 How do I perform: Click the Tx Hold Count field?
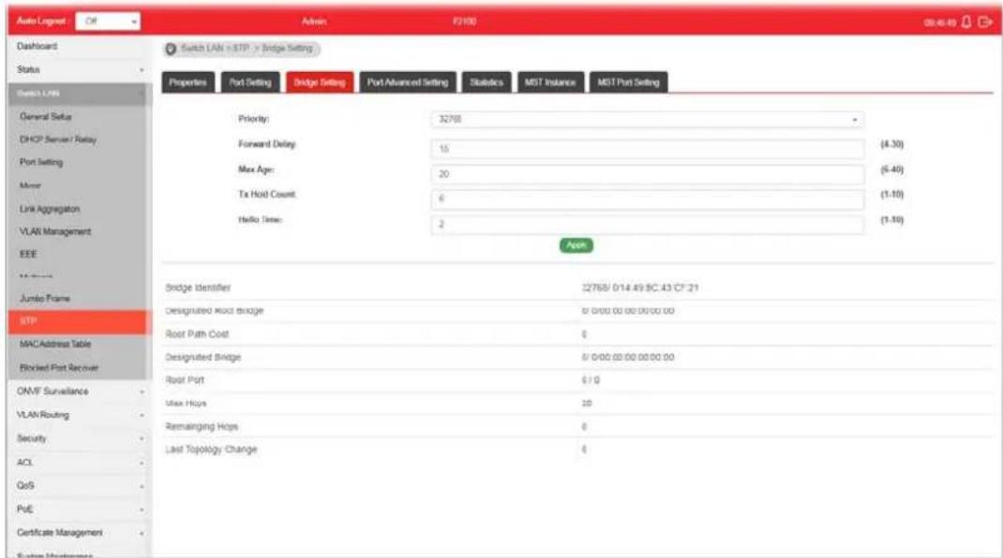pos(648,198)
